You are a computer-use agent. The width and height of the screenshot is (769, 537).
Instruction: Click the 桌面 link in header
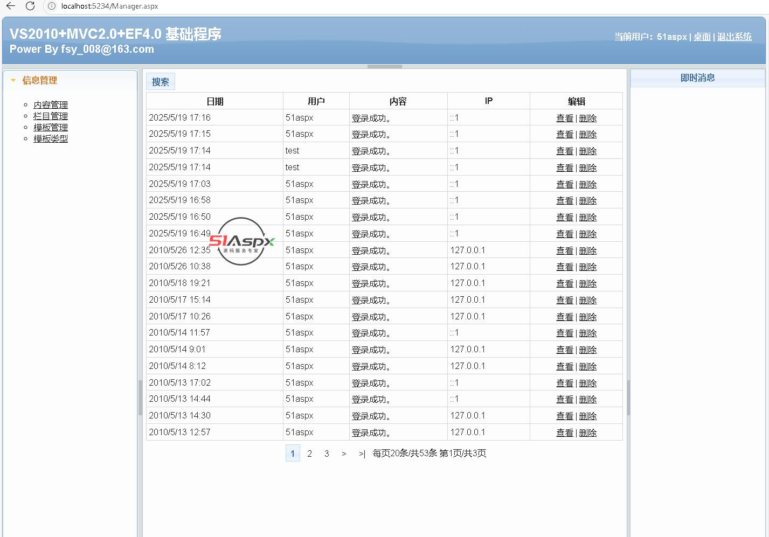pyautogui.click(x=702, y=37)
